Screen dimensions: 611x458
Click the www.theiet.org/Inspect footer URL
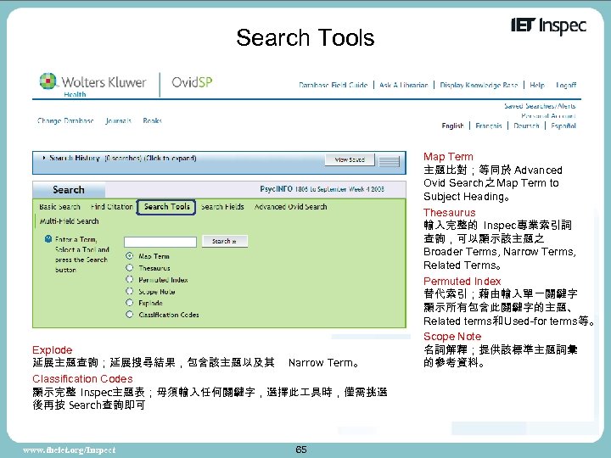69,450
